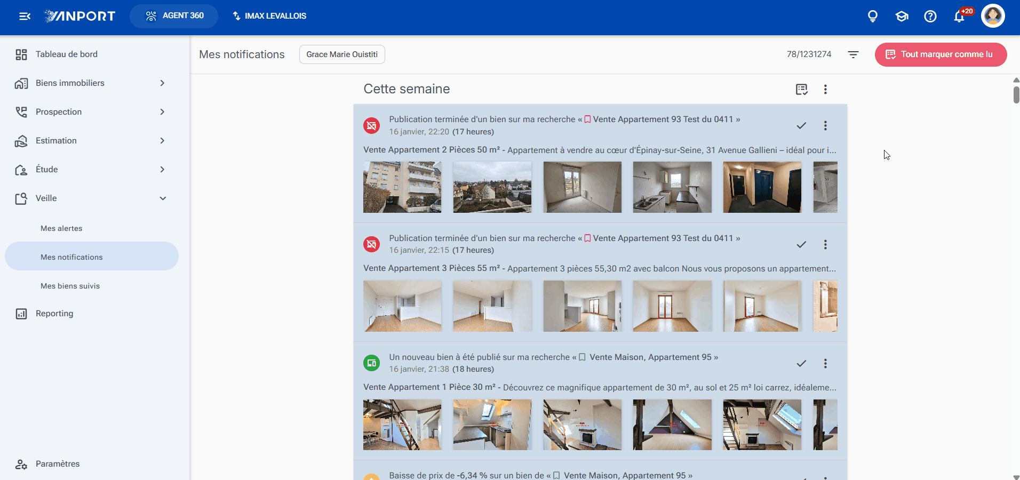Open Vente Maison, Appartement 95 search in 21:38 notification
1020x480 pixels.
650,357
